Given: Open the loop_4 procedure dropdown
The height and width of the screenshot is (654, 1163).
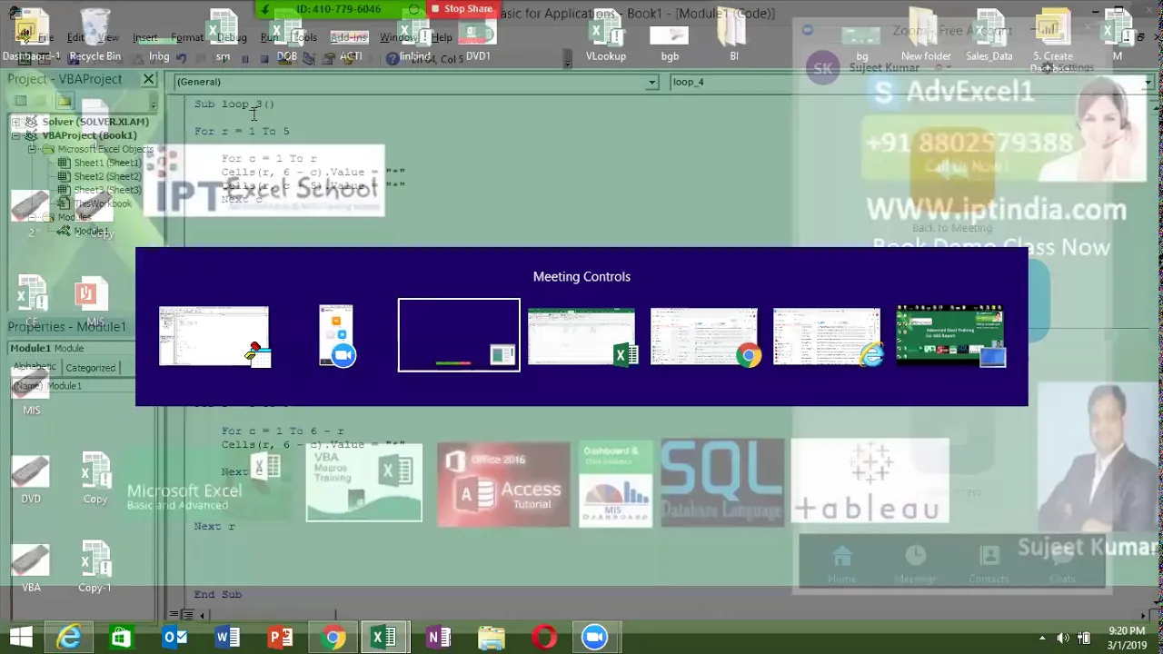Looking at the screenshot, I should (1148, 82).
